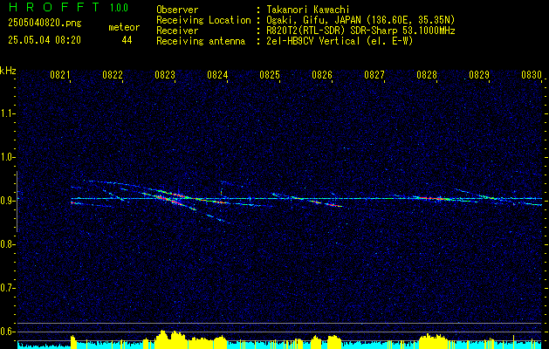Click the gray vertical frequency range bar
Image resolution: width=549 pixels, height=349 pixels.
[x=17, y=202]
